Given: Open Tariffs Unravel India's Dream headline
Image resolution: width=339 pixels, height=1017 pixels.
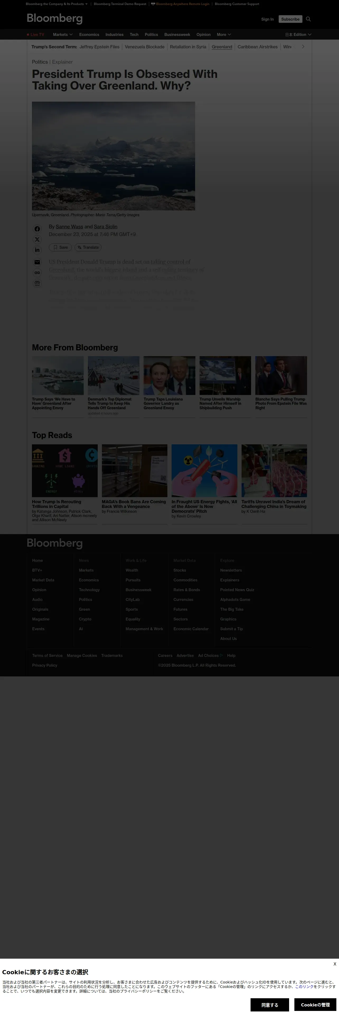Looking at the screenshot, I should pos(274,504).
